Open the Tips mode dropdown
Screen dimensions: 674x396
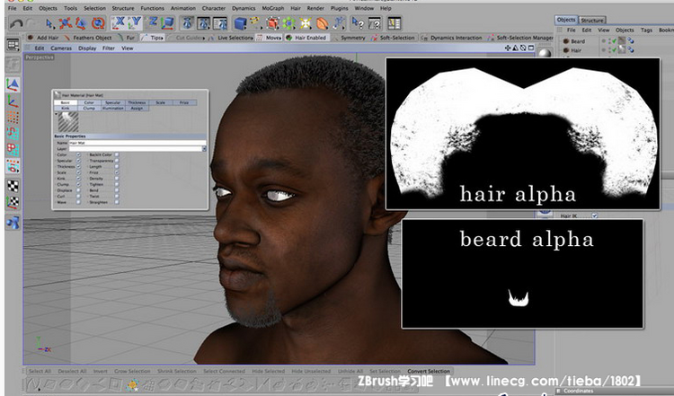click(x=152, y=38)
